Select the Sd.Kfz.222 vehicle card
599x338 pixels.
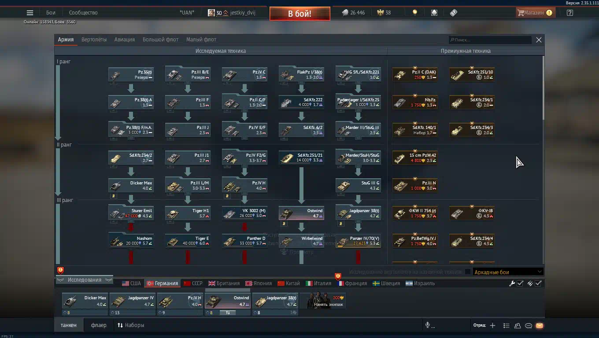301,103
